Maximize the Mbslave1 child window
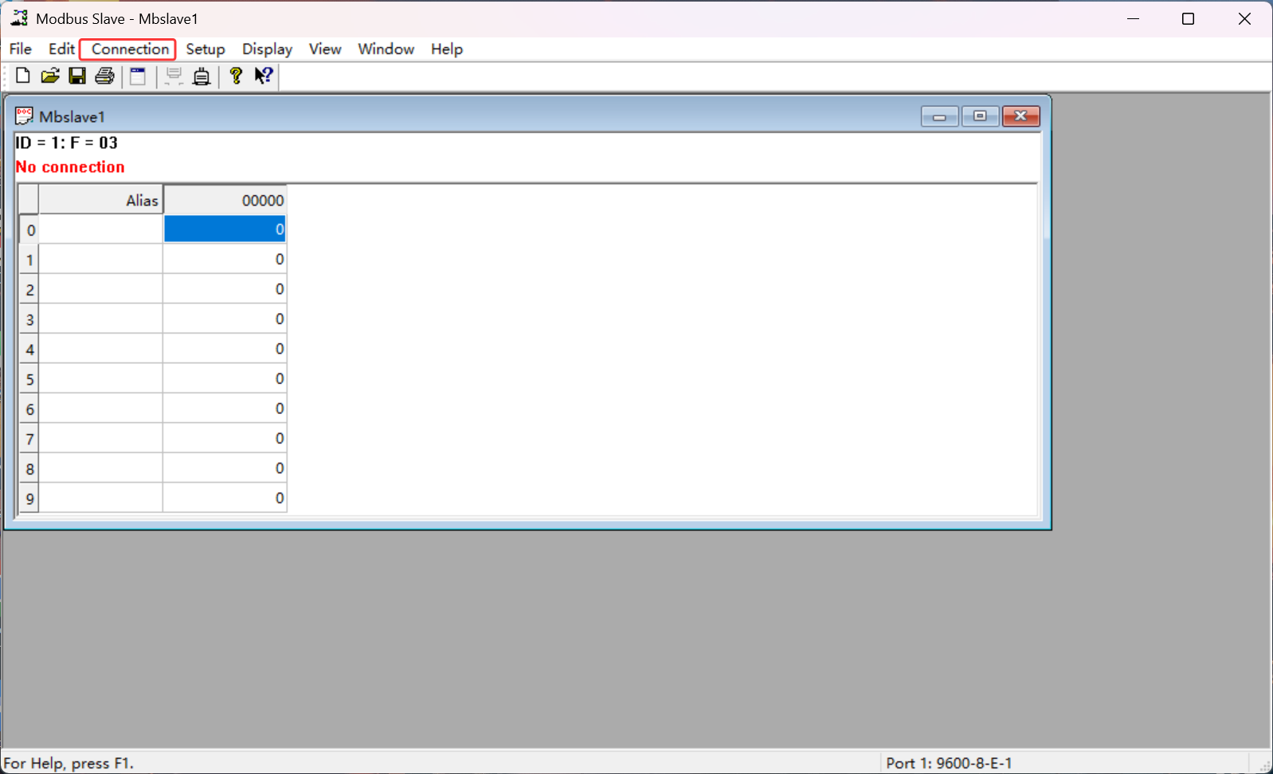This screenshot has height=774, width=1273. pos(980,116)
